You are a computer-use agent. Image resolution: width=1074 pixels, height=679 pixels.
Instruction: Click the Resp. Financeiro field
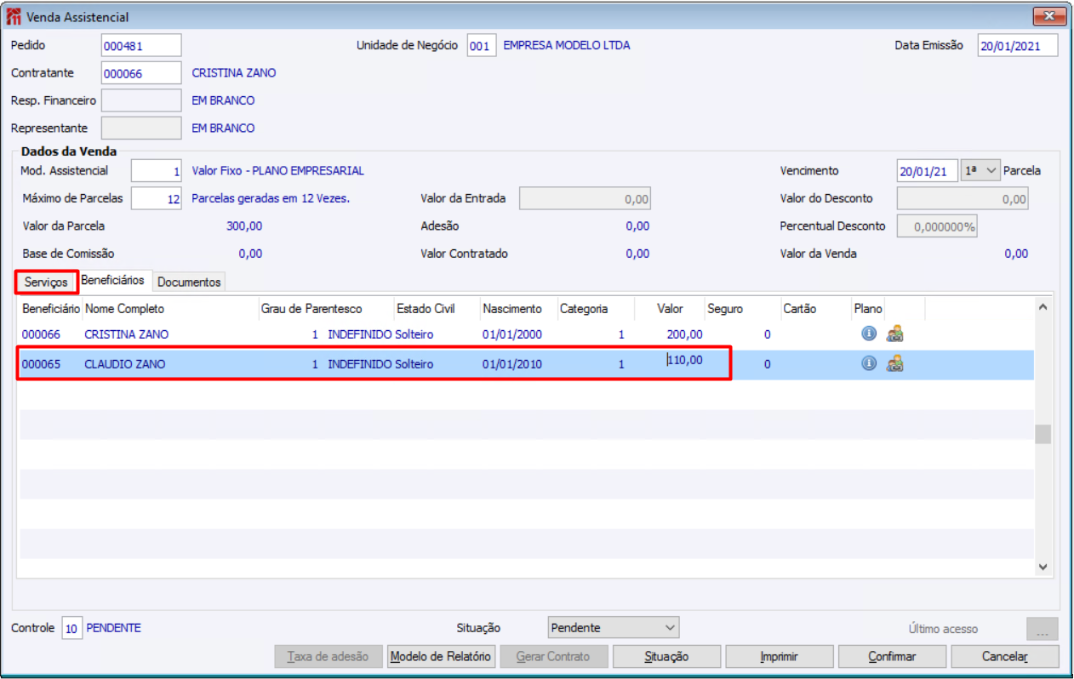[141, 100]
